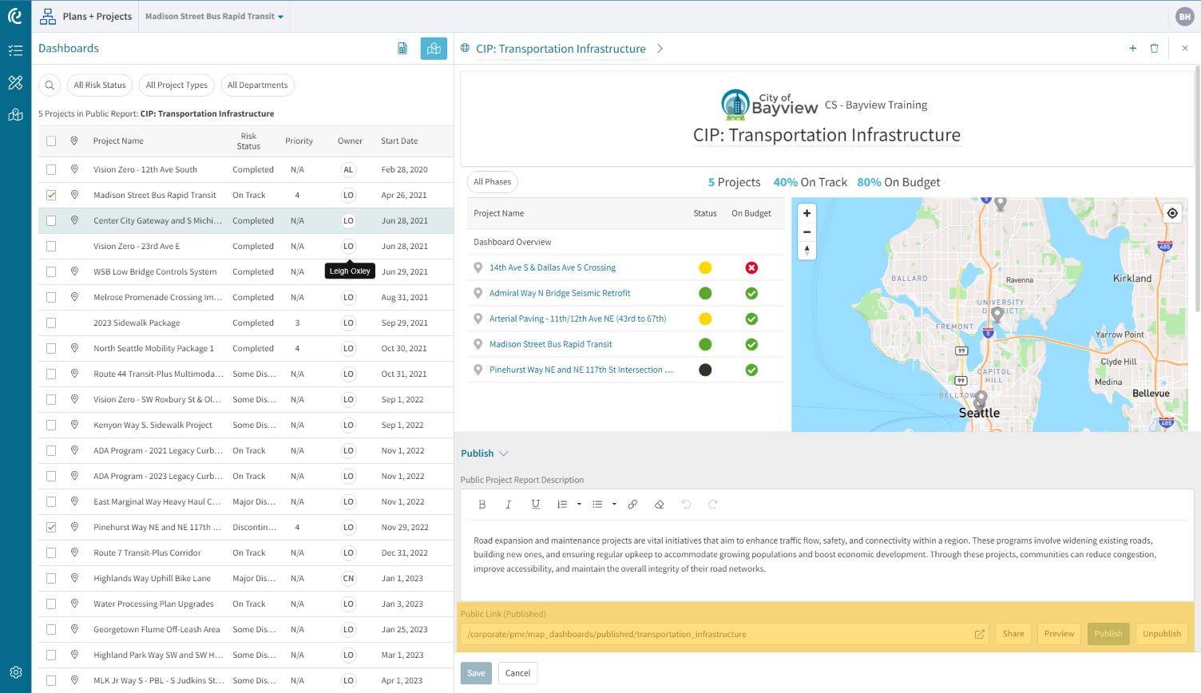Switch to the All Phases filter
1201x693 pixels.
pos(492,181)
